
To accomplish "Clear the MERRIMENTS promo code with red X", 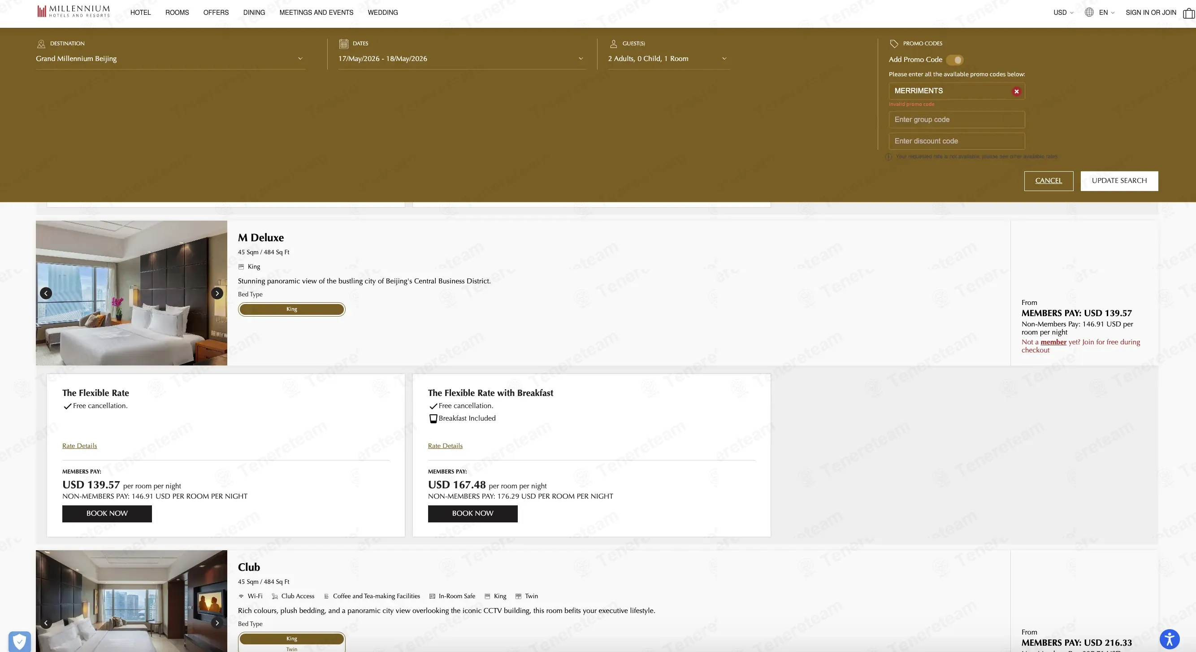I will tap(1016, 91).
